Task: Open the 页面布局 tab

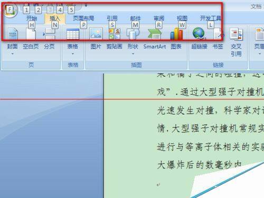Action: pyautogui.click(x=83, y=18)
